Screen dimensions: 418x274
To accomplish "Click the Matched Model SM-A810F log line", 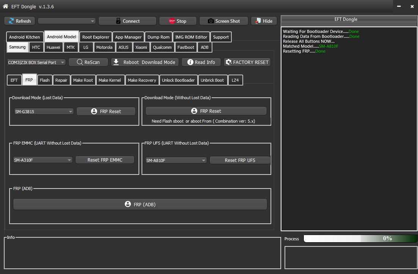I will point(311,46).
